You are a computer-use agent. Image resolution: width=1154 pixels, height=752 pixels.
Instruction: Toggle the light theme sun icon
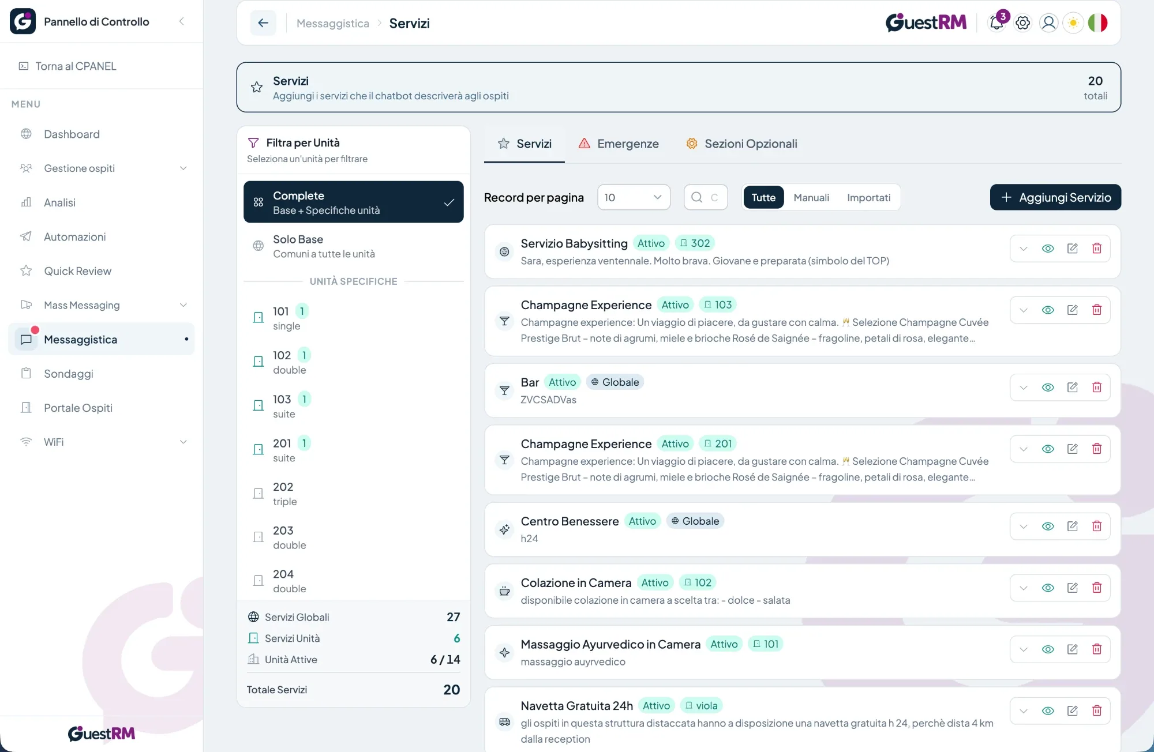point(1073,23)
